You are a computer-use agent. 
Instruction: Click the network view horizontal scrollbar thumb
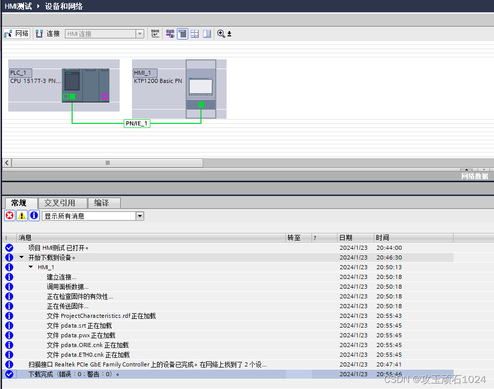pyautogui.click(x=107, y=163)
